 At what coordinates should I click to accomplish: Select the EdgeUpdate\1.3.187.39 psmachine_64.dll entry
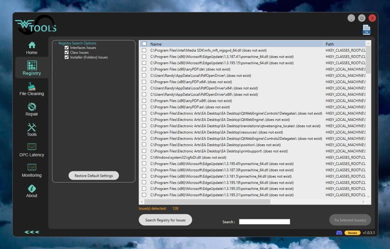pyautogui.click(x=222, y=170)
